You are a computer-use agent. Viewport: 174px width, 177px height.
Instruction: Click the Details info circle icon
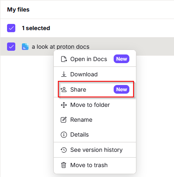[64, 135]
